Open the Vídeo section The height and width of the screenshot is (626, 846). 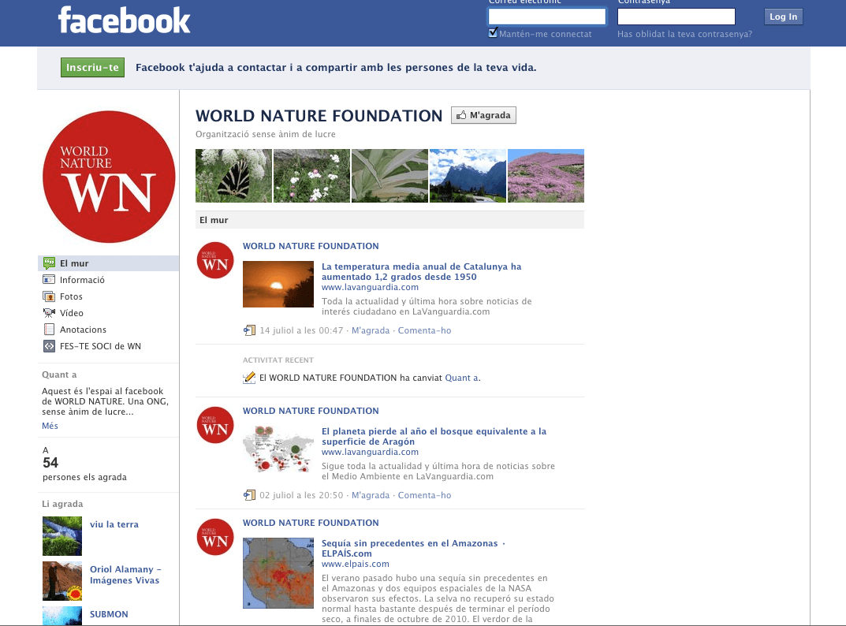[71, 313]
